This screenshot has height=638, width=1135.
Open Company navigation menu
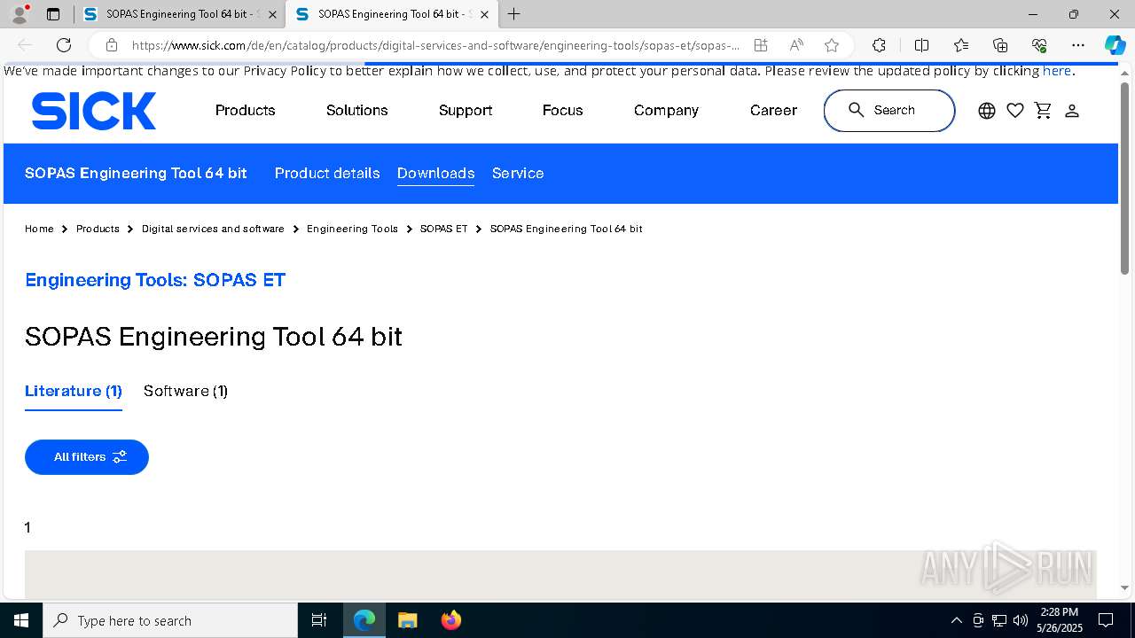666,111
